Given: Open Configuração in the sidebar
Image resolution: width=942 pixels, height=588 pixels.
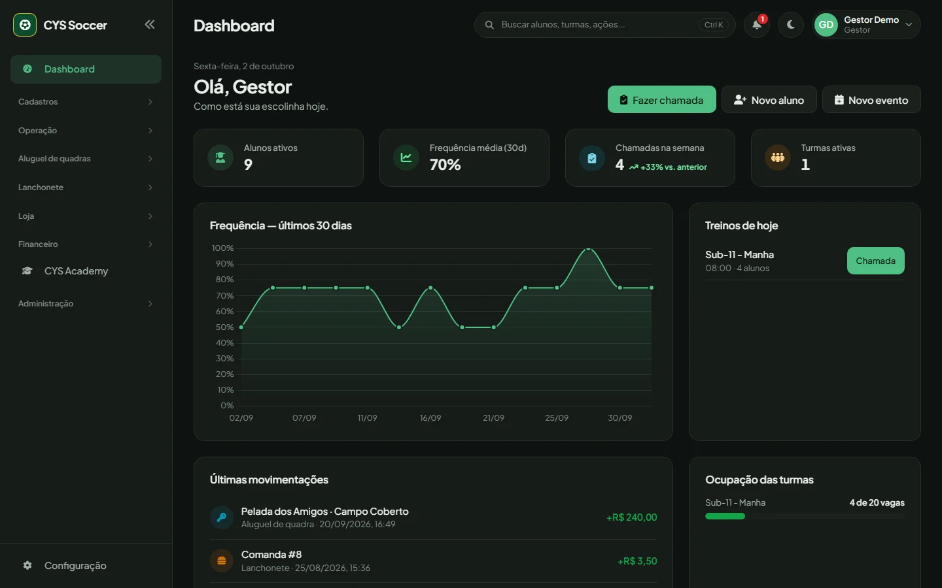Looking at the screenshot, I should pos(86,566).
